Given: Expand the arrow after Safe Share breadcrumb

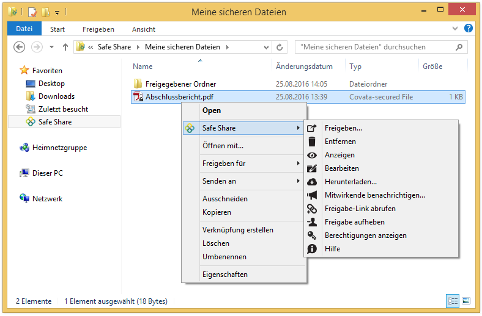Looking at the screenshot, I should [138, 47].
